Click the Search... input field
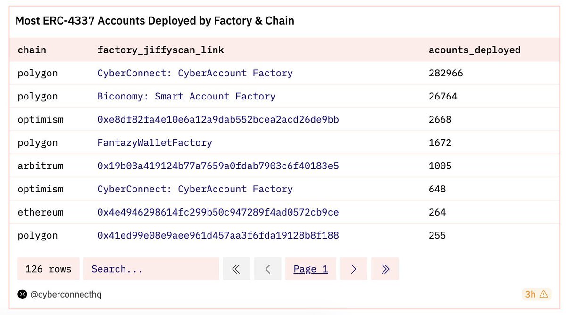The width and height of the screenshot is (566, 315). pyautogui.click(x=151, y=269)
